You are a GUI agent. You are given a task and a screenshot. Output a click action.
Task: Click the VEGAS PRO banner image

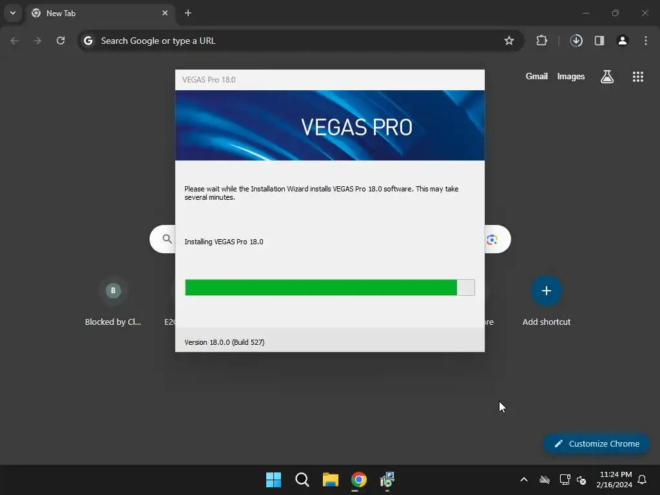(329, 126)
